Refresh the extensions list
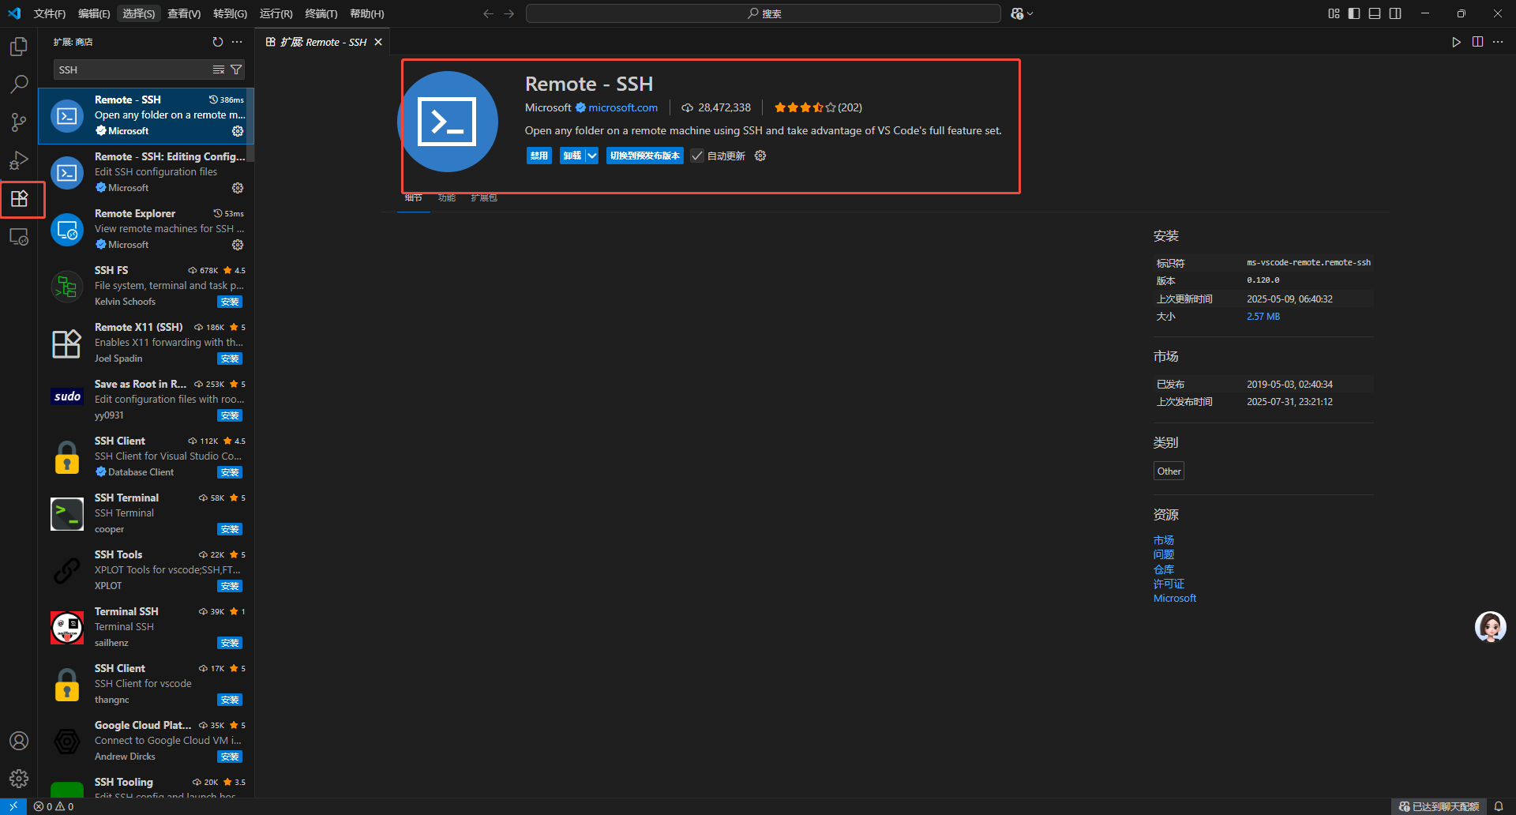The image size is (1516, 815). coord(217,42)
